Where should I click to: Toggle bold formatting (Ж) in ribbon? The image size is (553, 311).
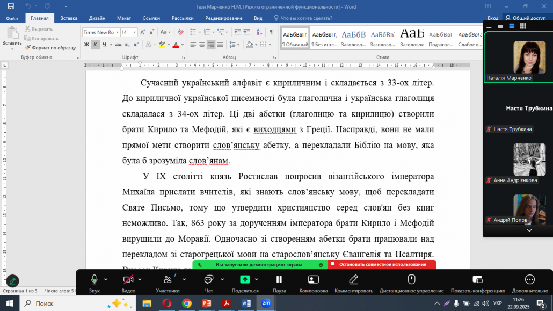click(x=86, y=45)
